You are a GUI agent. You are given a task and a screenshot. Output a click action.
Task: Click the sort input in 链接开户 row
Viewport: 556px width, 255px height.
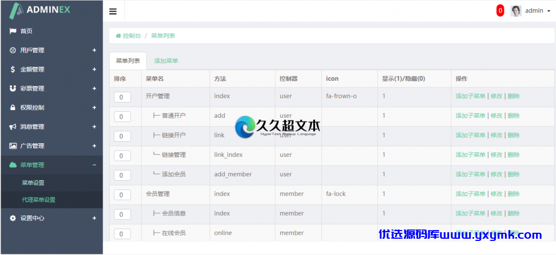(x=122, y=136)
